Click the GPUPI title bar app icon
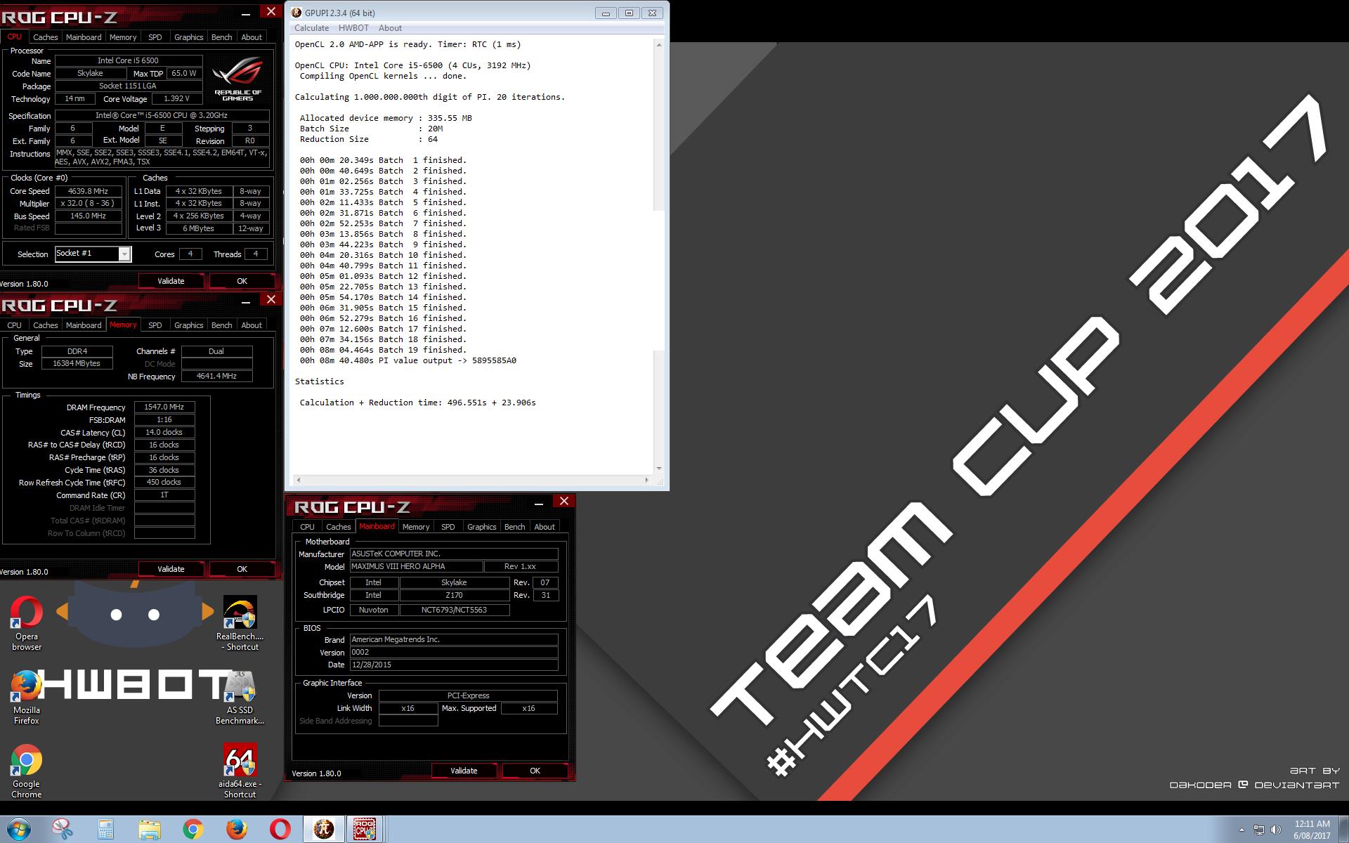This screenshot has height=843, width=1349. pyautogui.click(x=296, y=13)
